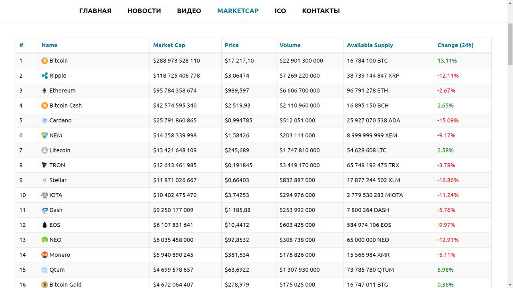Image resolution: width=513 pixels, height=288 pixels.
Task: Select the MARKETCAP menu item
Action: coord(238,11)
